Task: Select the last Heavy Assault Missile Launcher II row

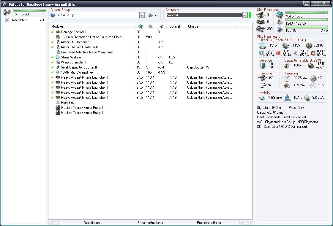Action: [150, 98]
